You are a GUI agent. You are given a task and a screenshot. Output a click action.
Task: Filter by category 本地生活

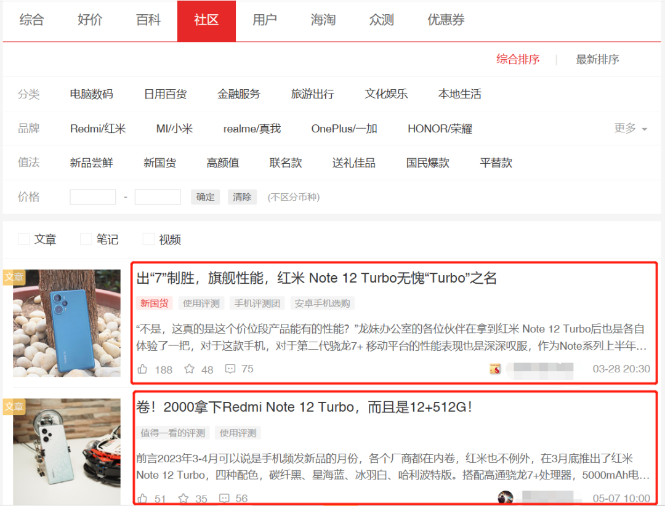460,94
